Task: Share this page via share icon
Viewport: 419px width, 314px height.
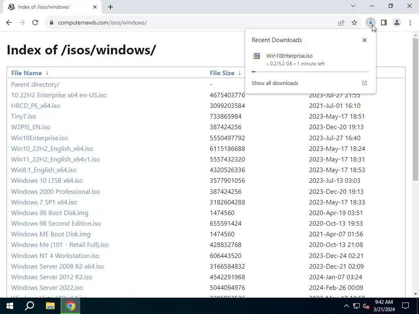Action: pyautogui.click(x=341, y=23)
